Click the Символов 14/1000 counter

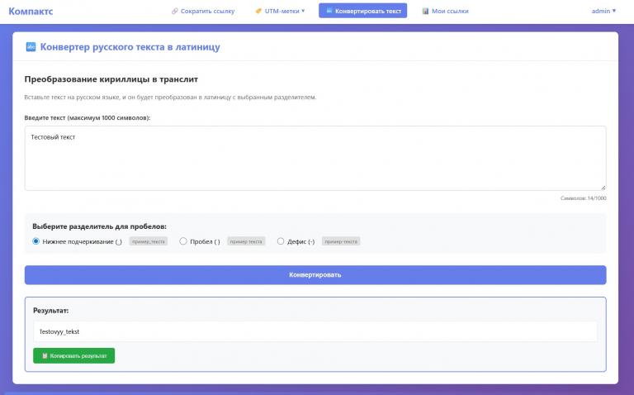(584, 198)
